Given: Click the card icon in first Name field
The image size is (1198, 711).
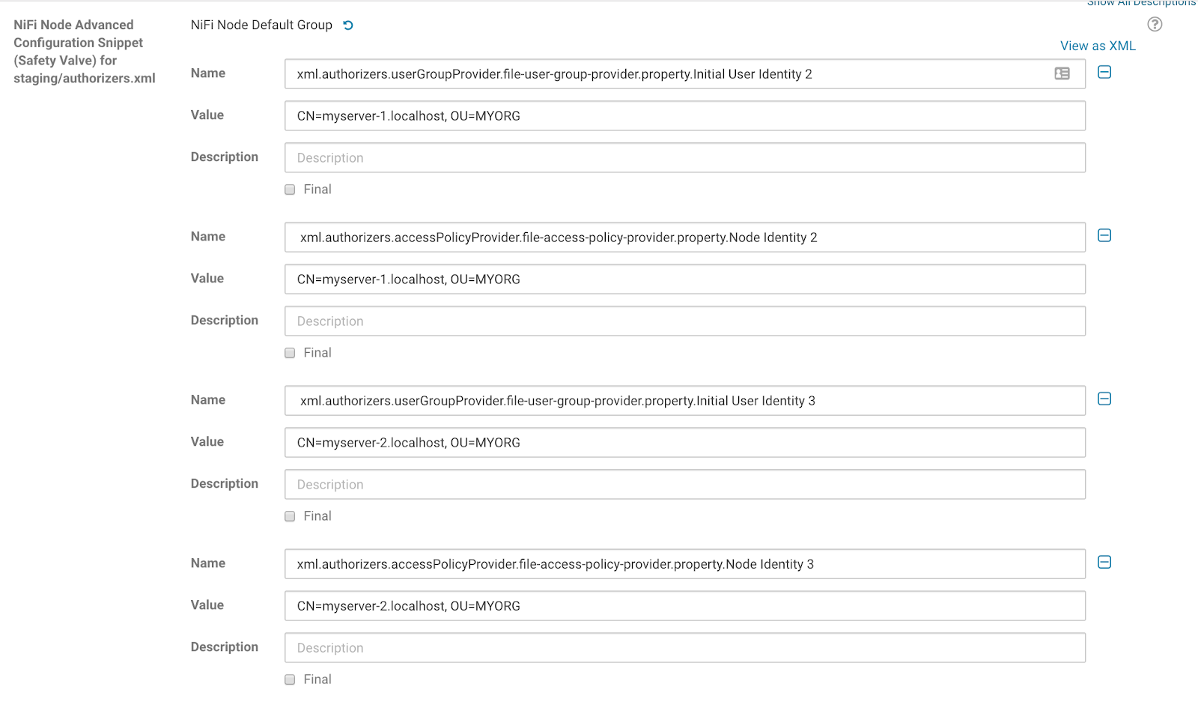Looking at the screenshot, I should [1062, 73].
